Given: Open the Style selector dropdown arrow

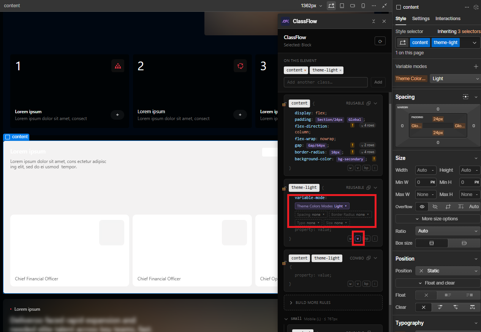Looking at the screenshot, I should tap(475, 43).
